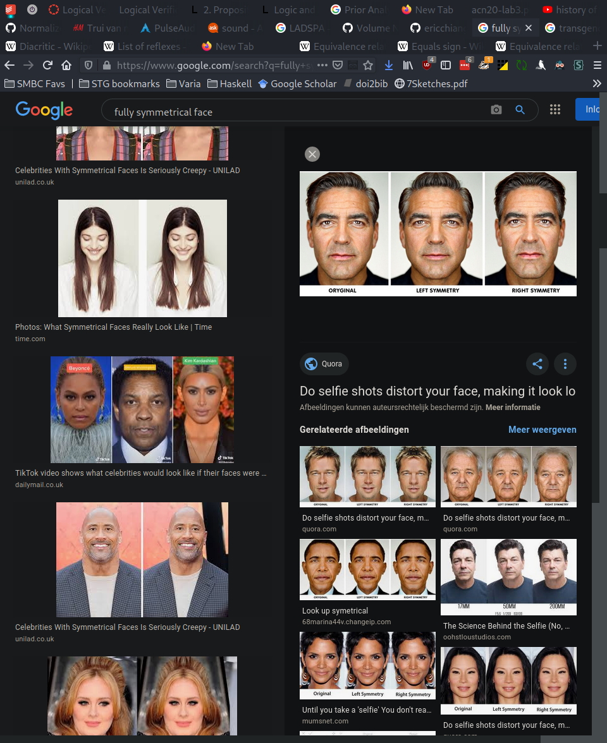
Task: Click Google search by image camera icon
Action: pos(496,110)
